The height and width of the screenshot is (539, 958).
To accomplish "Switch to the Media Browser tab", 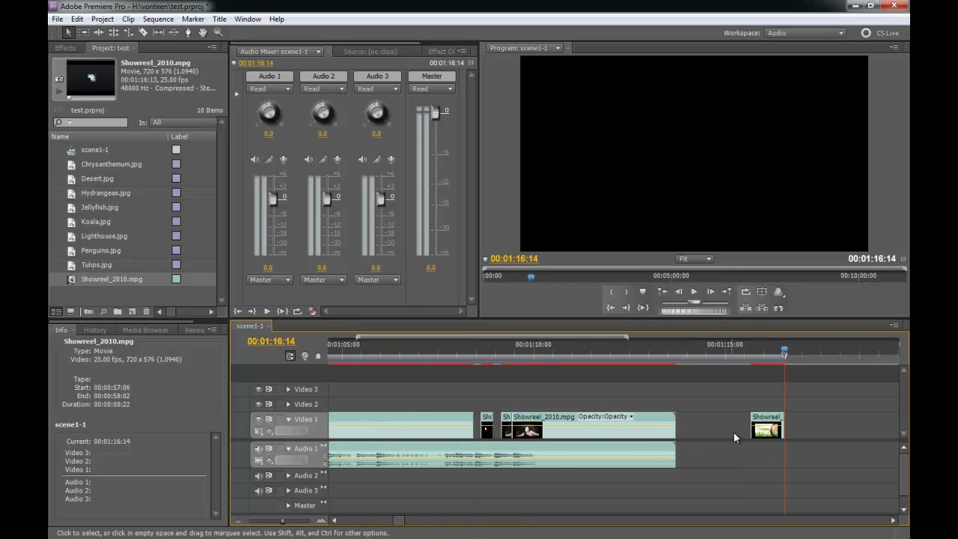I will point(145,330).
